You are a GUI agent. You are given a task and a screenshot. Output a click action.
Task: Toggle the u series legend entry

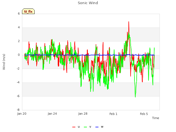(76, 127)
